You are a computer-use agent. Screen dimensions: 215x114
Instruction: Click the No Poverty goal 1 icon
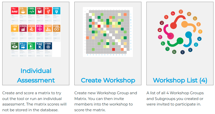tap(15, 11)
